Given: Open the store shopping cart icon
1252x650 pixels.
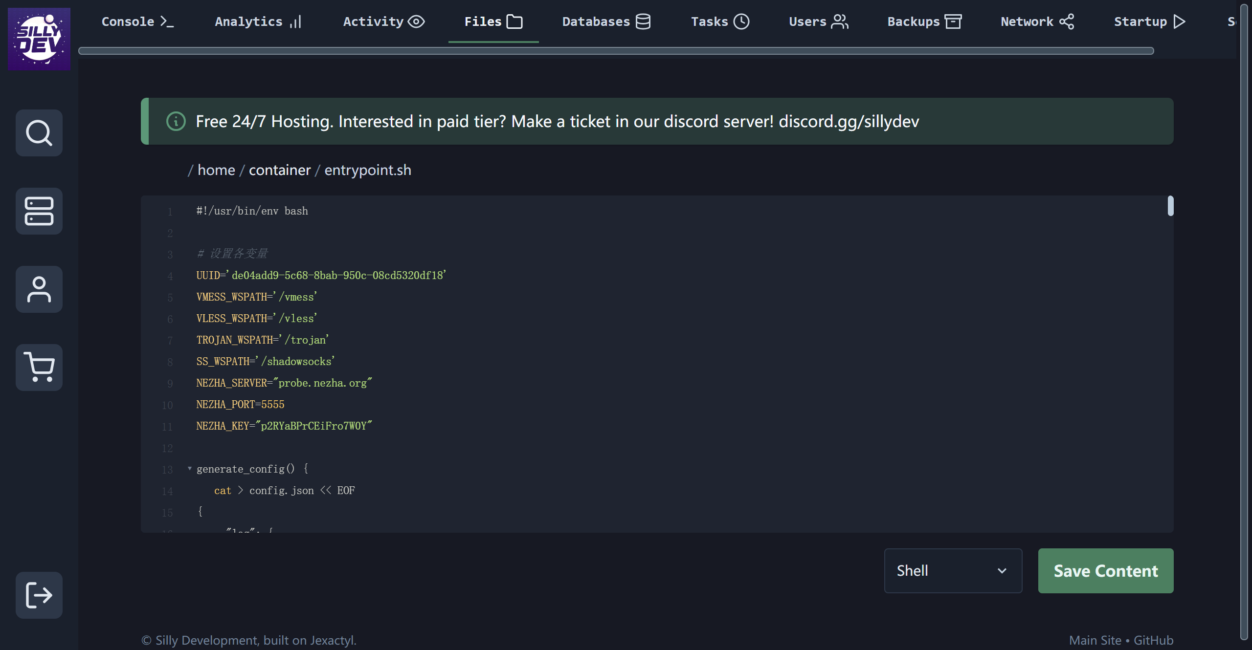Looking at the screenshot, I should [39, 368].
